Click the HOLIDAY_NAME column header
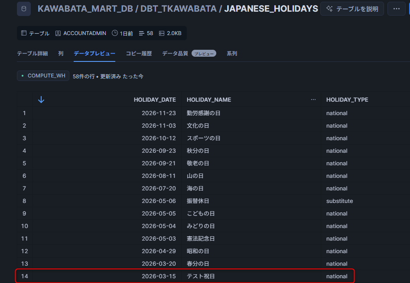Viewport: 410px width, 283px height. 209,100
